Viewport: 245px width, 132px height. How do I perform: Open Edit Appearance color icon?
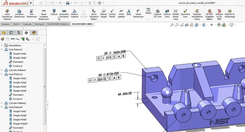(x=219, y=25)
